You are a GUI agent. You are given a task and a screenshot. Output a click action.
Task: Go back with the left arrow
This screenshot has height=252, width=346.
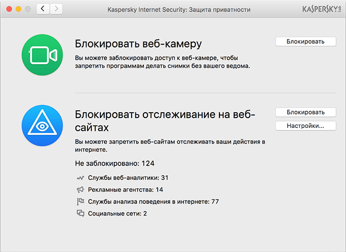[43, 9]
